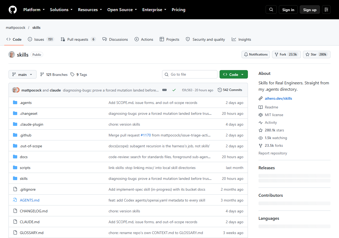
Task: Click the scale icon next to MIT license
Action: click(261, 115)
